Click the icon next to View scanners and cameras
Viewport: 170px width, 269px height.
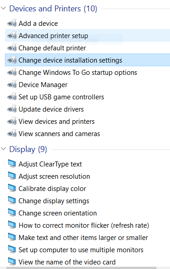12,133
